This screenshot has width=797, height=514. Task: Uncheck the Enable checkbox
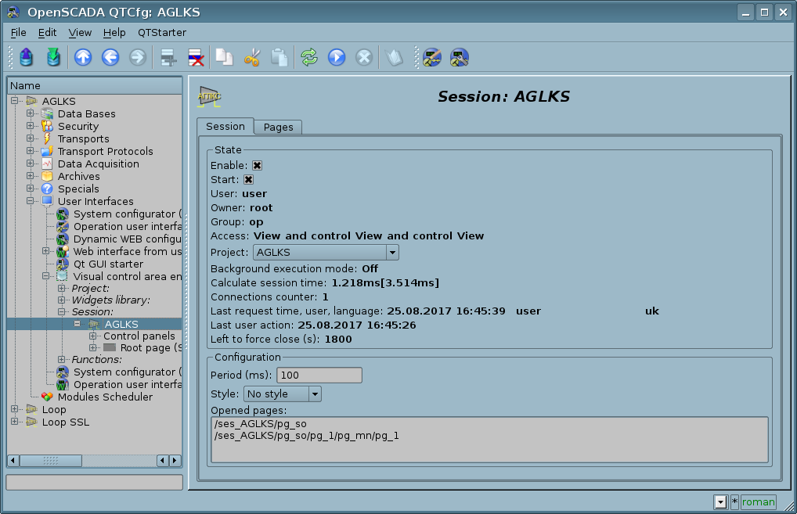[257, 166]
